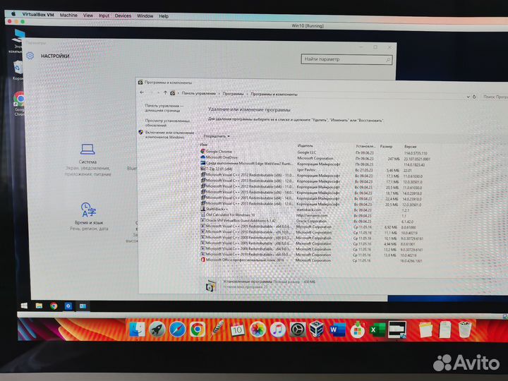Select Google Chrome in programs list
The width and height of the screenshot is (508, 381).
point(315,152)
